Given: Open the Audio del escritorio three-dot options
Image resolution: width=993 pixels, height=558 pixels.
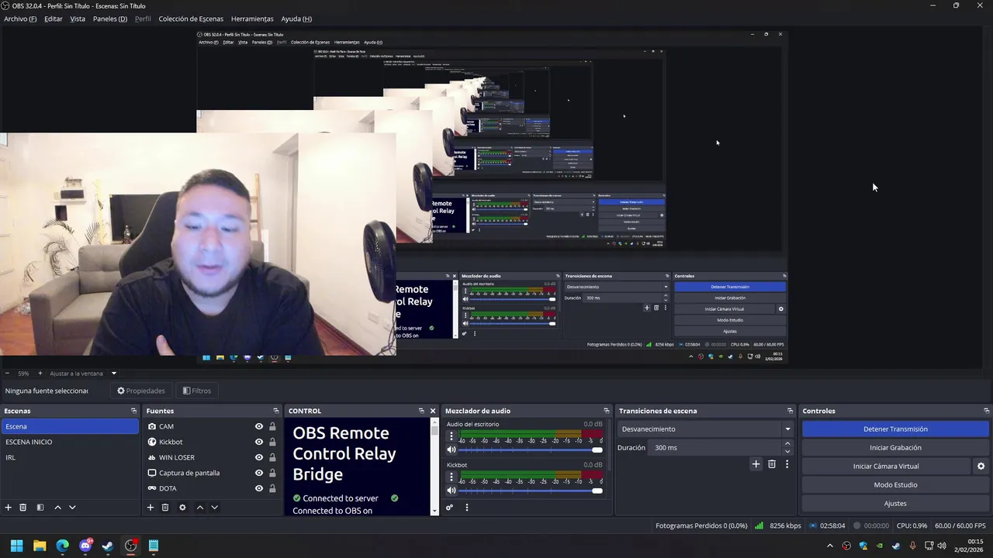Looking at the screenshot, I should click(x=452, y=436).
